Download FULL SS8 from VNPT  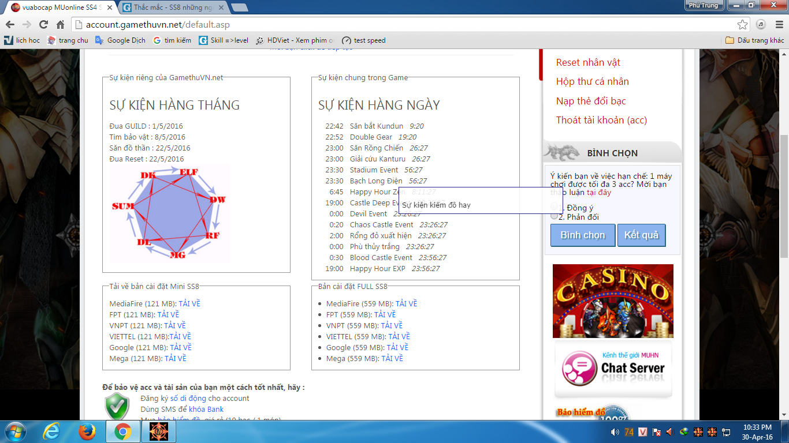392,325
